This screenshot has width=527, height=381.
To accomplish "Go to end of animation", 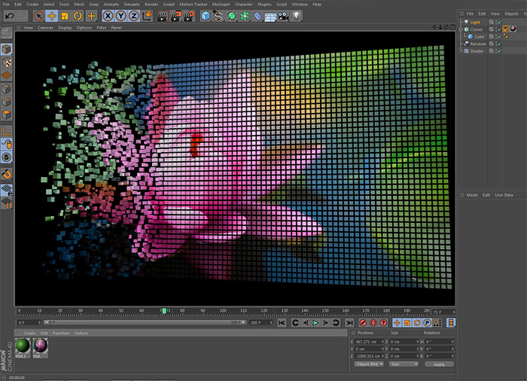I will [349, 323].
